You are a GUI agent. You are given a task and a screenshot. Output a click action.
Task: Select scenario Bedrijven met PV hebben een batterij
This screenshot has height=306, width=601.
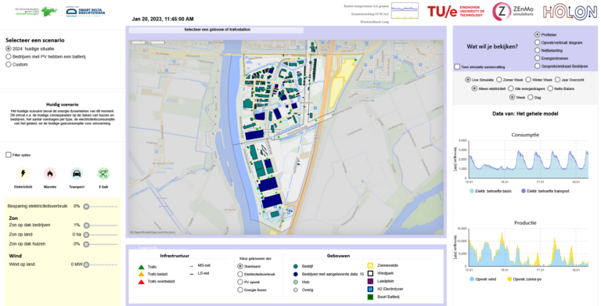(9, 56)
